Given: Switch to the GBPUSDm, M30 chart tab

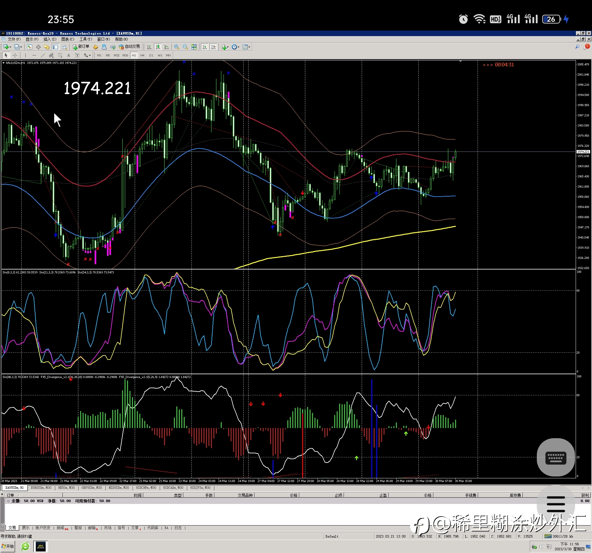Looking at the screenshot, I should coord(92,488).
